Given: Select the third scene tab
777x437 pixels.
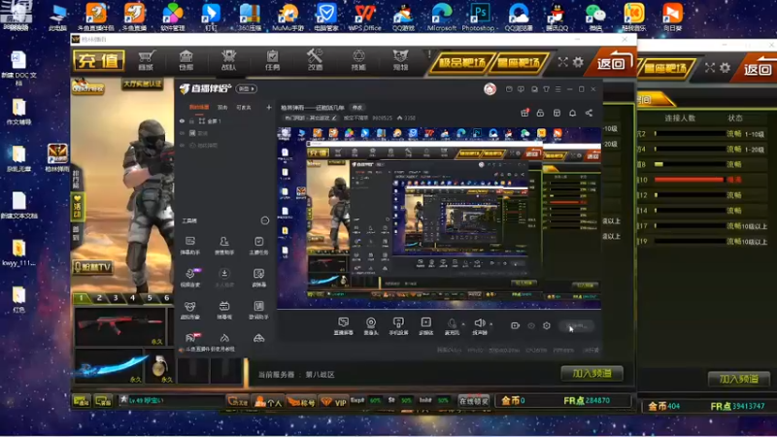Looking at the screenshot, I should pos(244,107).
